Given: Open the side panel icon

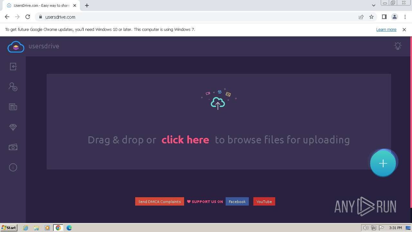Looking at the screenshot, I should (384, 17).
